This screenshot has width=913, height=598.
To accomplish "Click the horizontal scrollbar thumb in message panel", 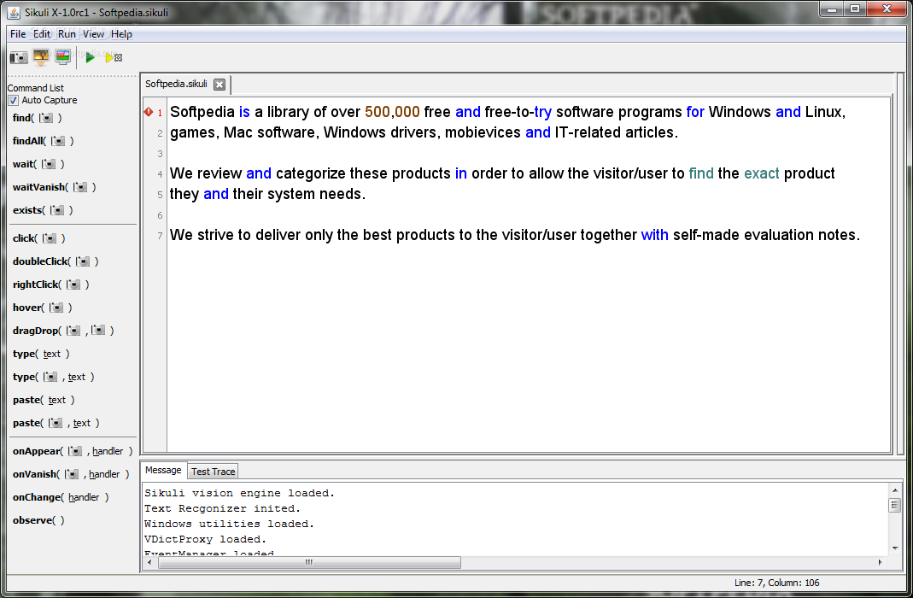I will click(x=309, y=562).
